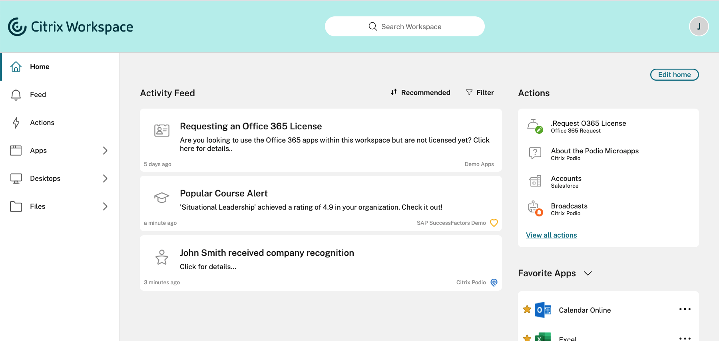The height and width of the screenshot is (341, 719).
Task: Click the Request O365 License bell icon
Action: 535,126
